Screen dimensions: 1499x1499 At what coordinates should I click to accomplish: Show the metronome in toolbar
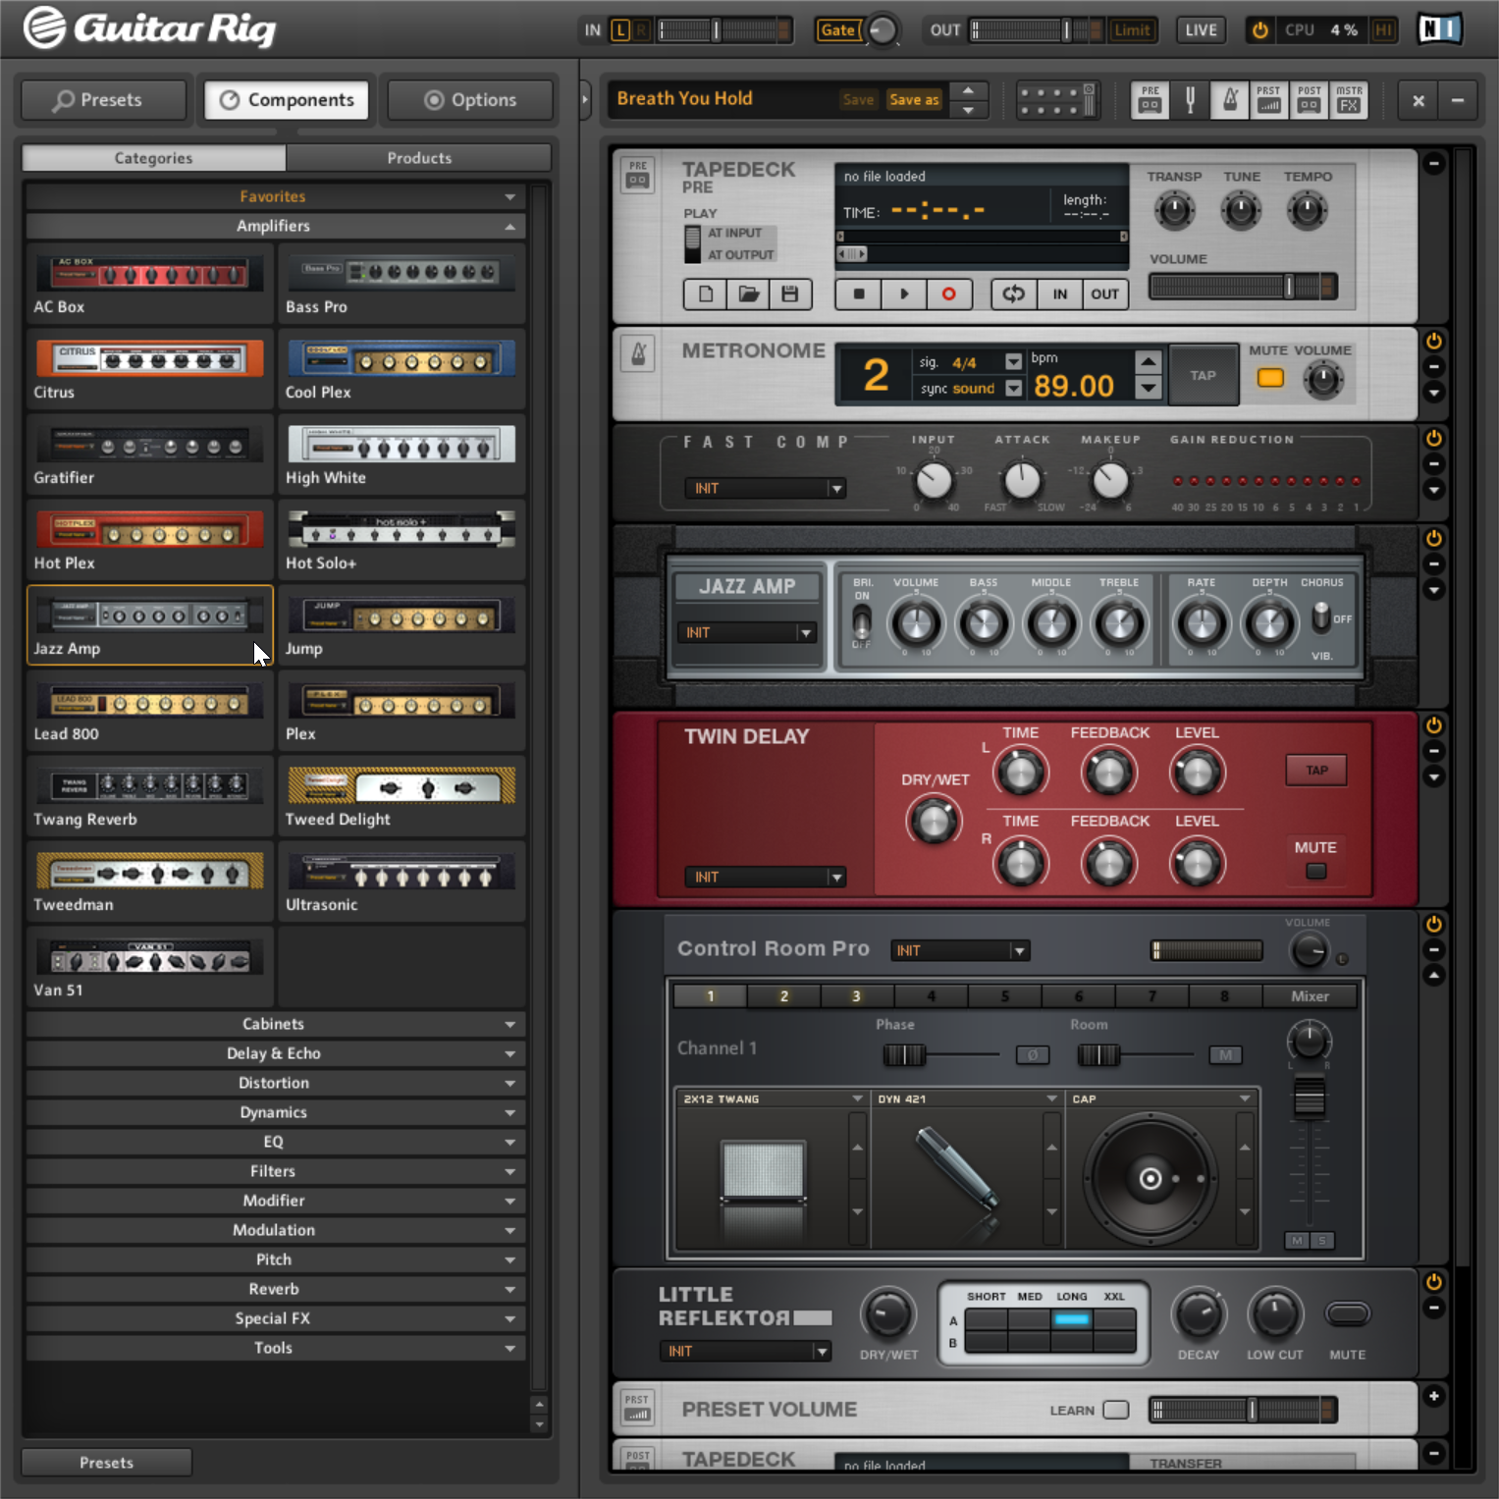pos(1229,99)
